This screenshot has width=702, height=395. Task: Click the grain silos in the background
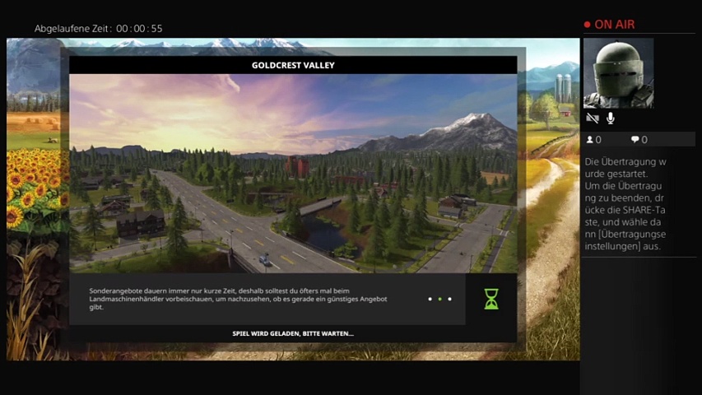pyautogui.click(x=563, y=87)
